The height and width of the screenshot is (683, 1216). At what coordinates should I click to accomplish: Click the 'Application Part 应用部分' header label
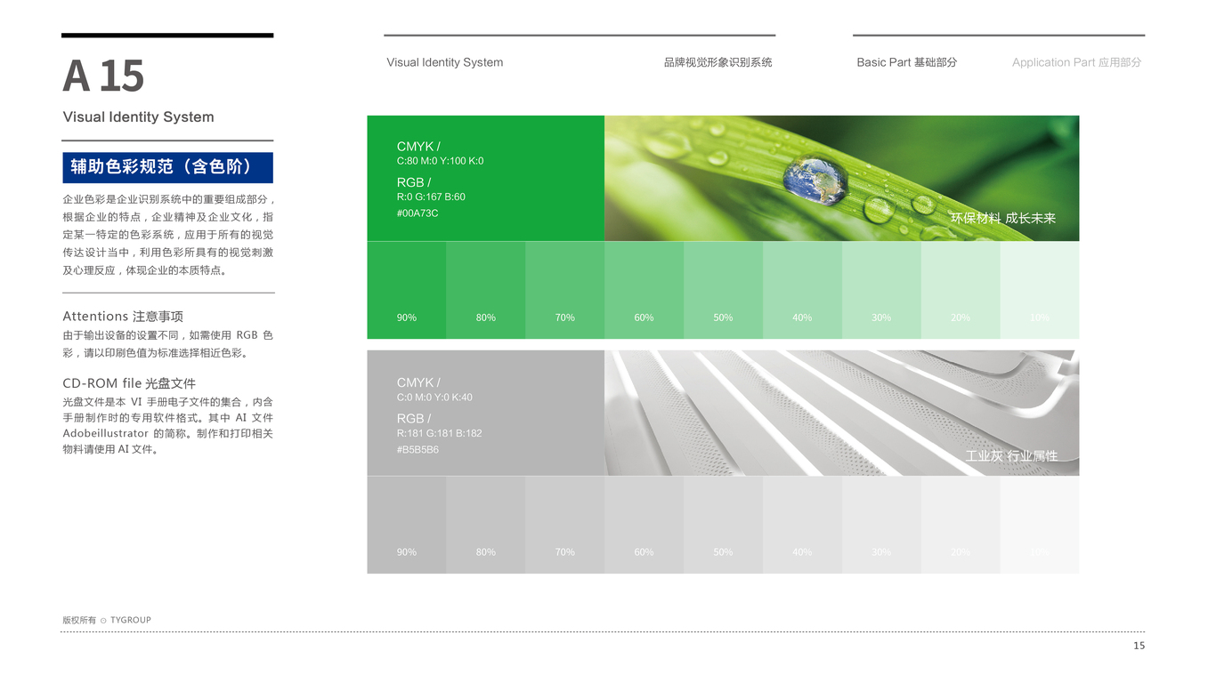pos(1076,62)
